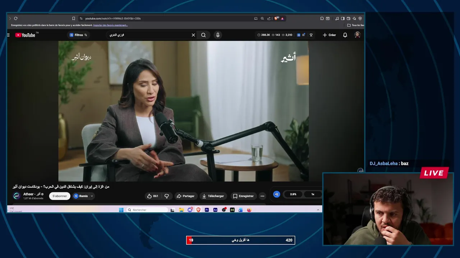Select the 143 views stat
This screenshot has height=258, width=460.
pyautogui.click(x=276, y=35)
